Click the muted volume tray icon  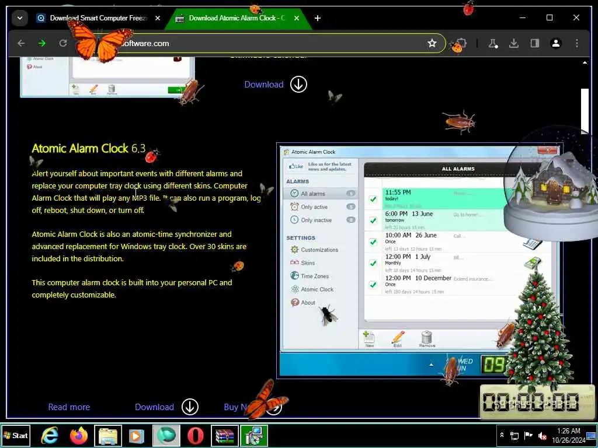tap(543, 435)
